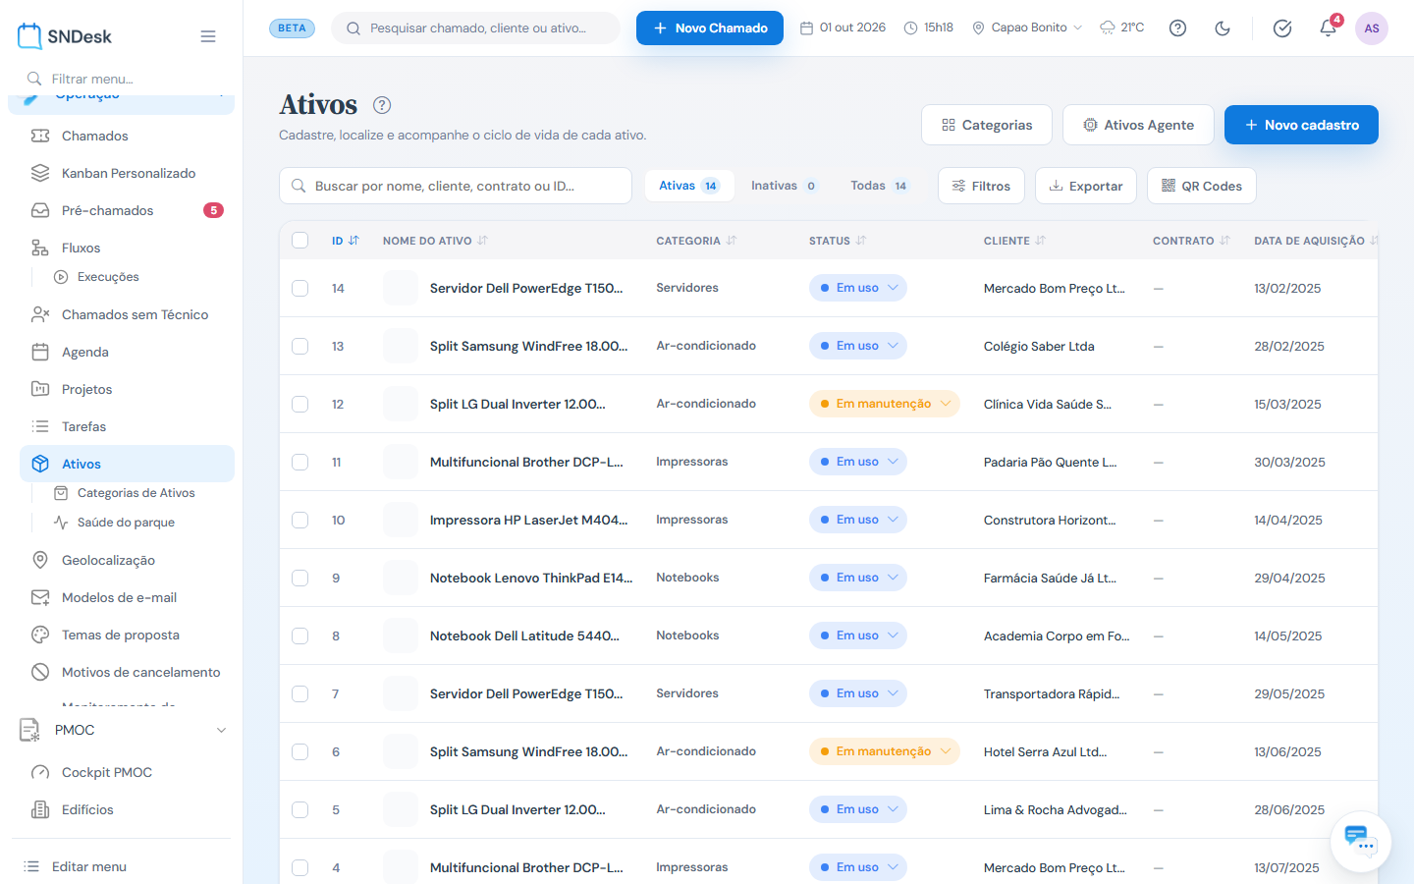Click Kanban Personalizado layers icon
The image size is (1414, 884).
40,173
